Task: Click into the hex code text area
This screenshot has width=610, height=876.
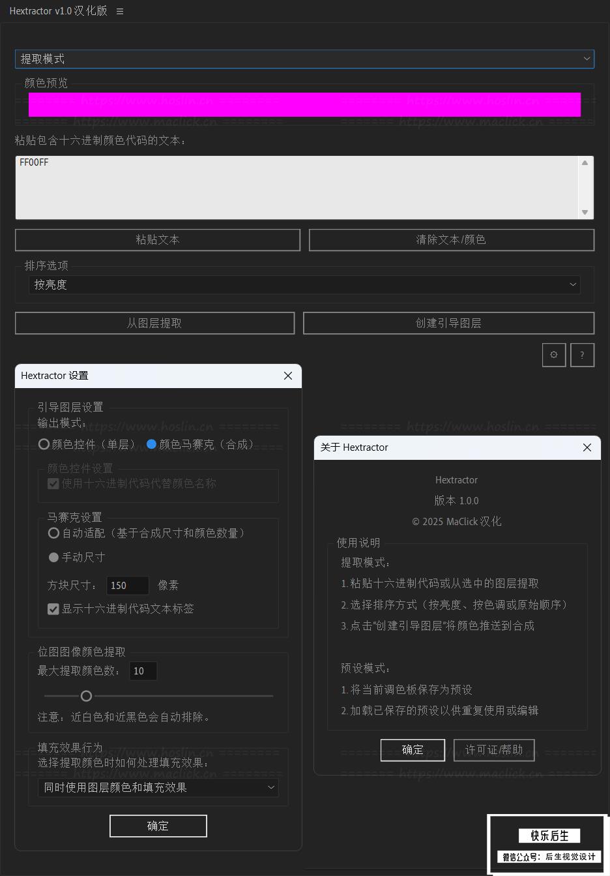Action: (x=297, y=187)
